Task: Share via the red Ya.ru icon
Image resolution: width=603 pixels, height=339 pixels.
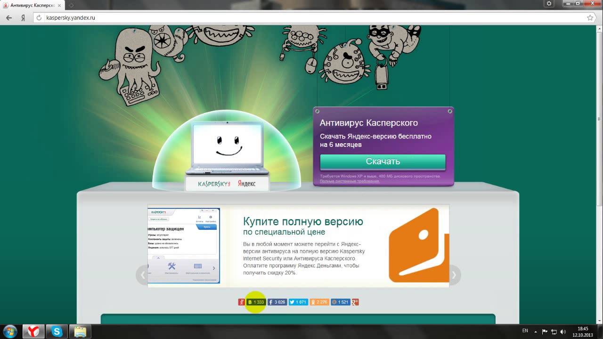Action: coord(241,302)
